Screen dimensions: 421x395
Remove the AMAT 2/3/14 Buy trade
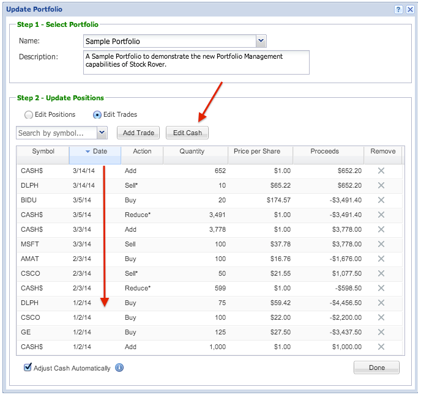pos(381,259)
